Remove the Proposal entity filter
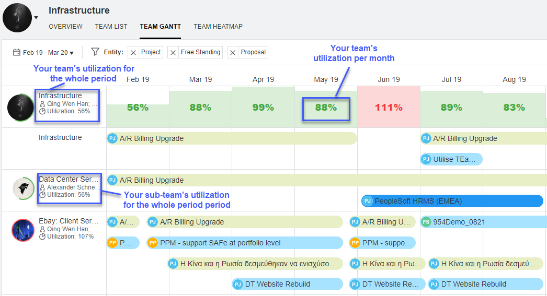 (x=233, y=52)
